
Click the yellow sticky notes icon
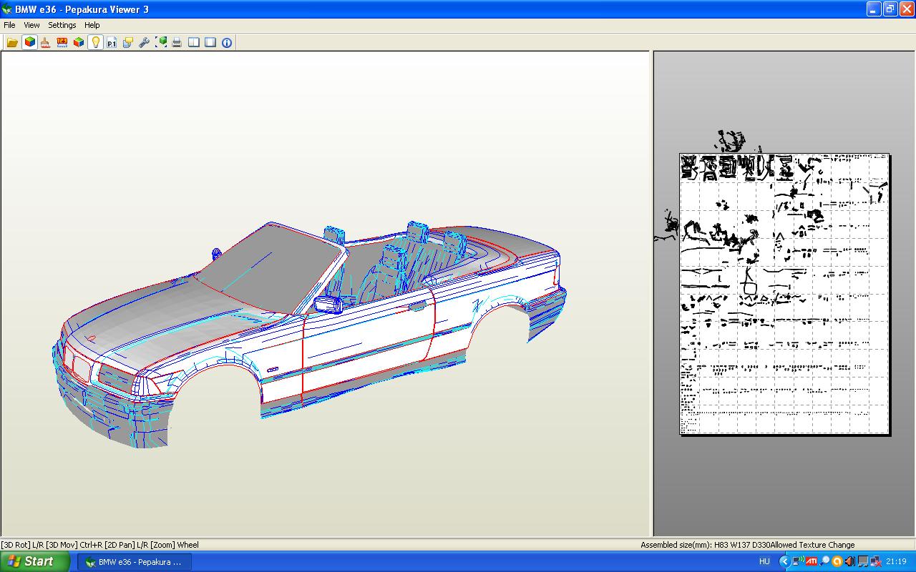pos(128,43)
